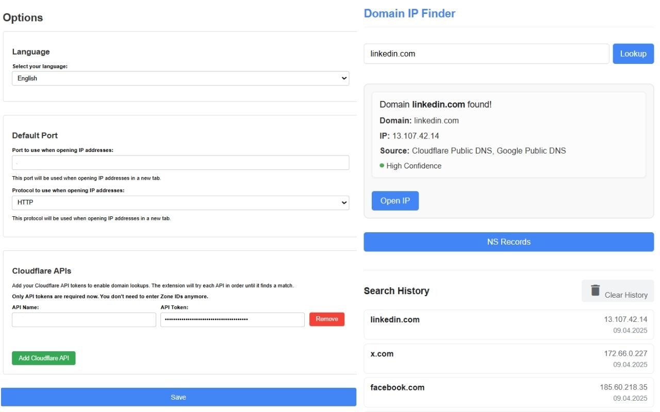Click the Lookup button

click(x=633, y=54)
